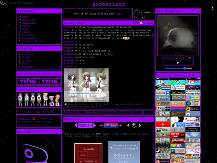Click the WEB DESIGN badge

[x=193, y=156]
